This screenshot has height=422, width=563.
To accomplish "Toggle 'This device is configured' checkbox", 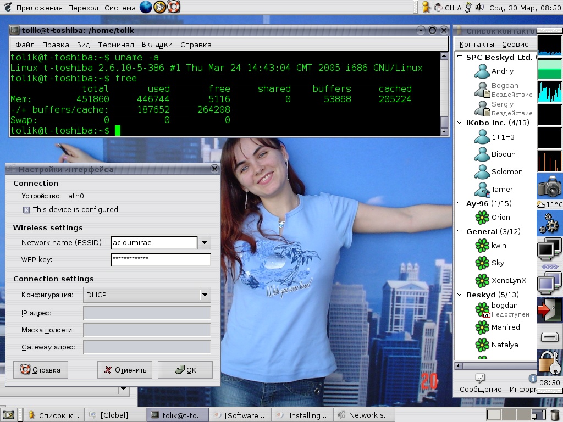I will click(26, 210).
